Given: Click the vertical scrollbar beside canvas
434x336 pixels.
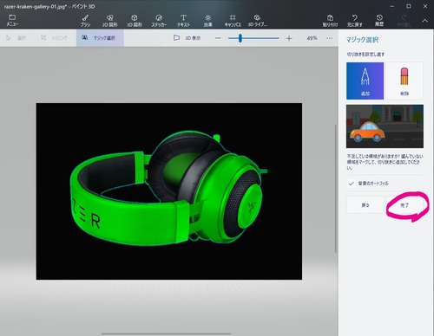Looking at the screenshot, I should click(x=336, y=189).
